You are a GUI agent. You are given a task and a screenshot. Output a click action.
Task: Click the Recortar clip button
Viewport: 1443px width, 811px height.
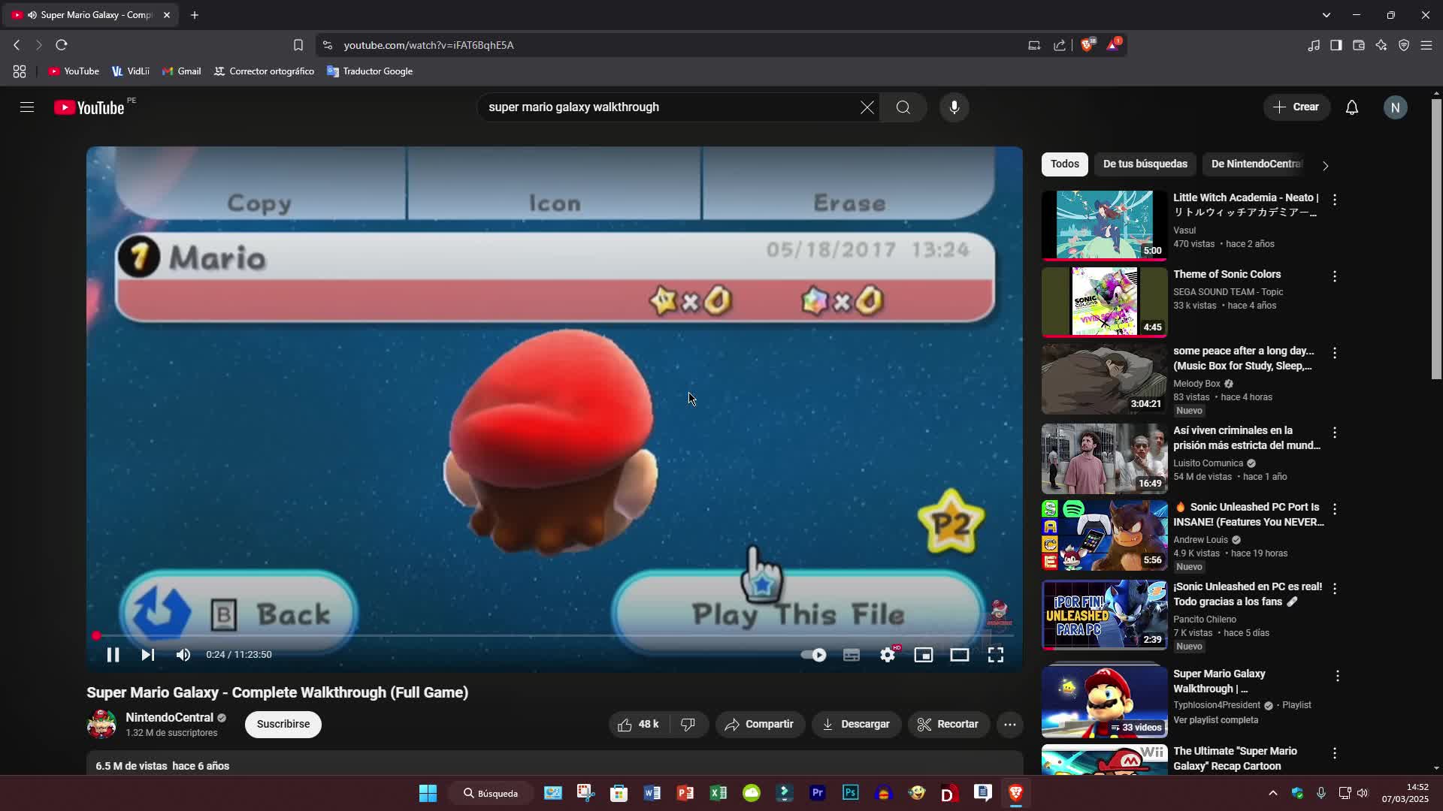point(948,725)
